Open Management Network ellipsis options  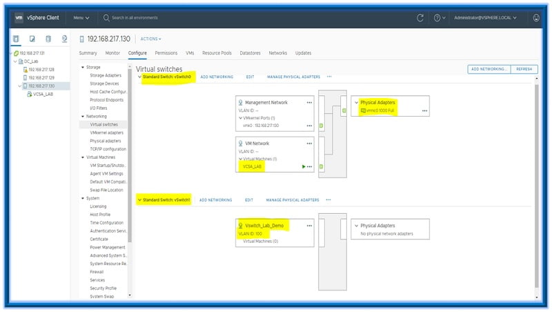[x=309, y=102]
